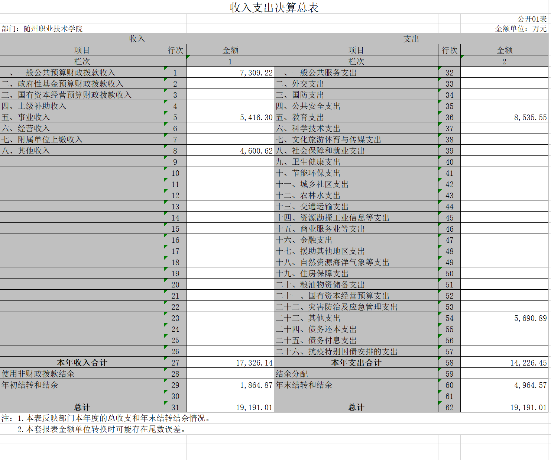Click the 上级补助收入 cell
Viewport: 551px width, 460px height.
[x=82, y=106]
